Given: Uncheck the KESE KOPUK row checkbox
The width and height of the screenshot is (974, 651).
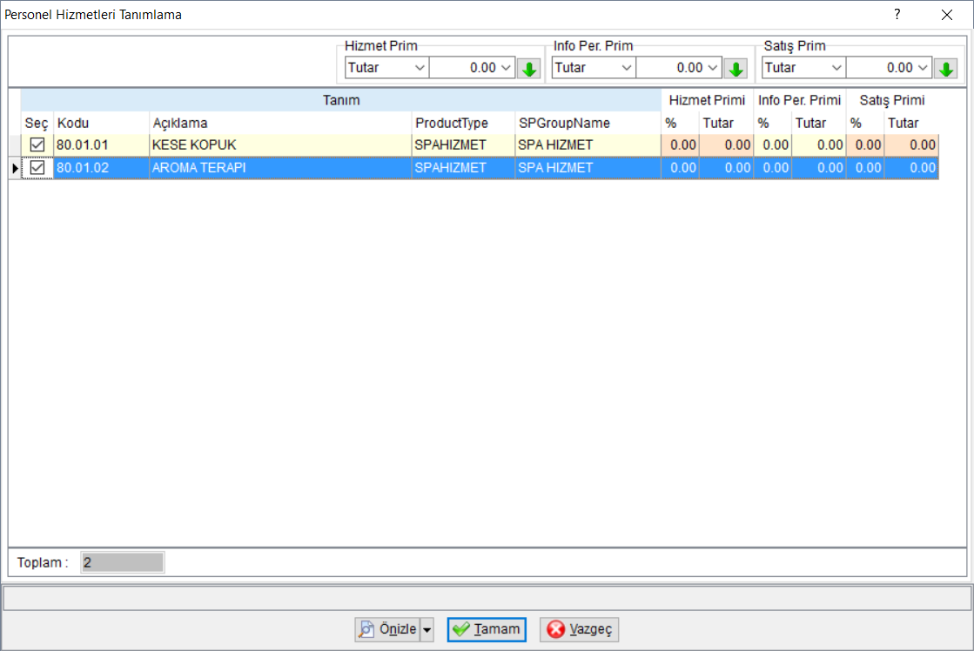Looking at the screenshot, I should click(x=37, y=144).
